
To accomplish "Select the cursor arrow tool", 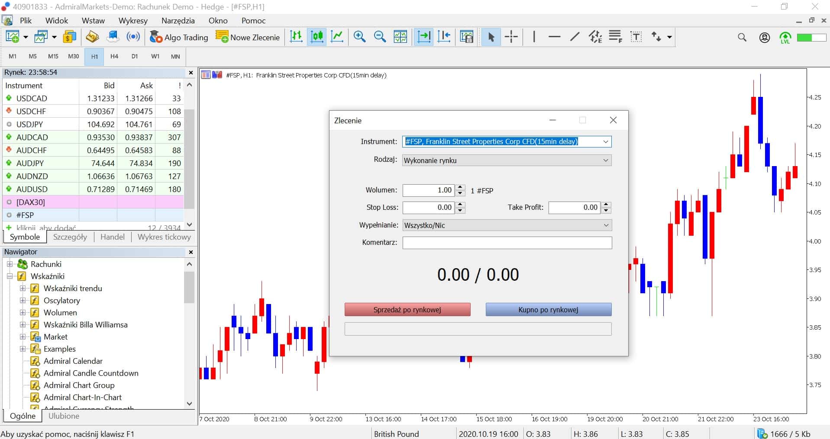I will coord(491,37).
